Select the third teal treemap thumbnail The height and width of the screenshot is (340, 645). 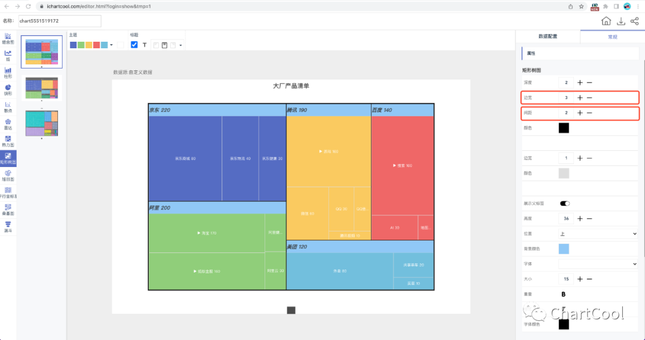tap(42, 123)
